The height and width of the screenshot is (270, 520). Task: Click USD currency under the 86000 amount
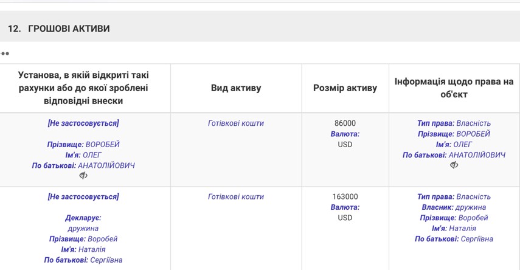pos(345,145)
